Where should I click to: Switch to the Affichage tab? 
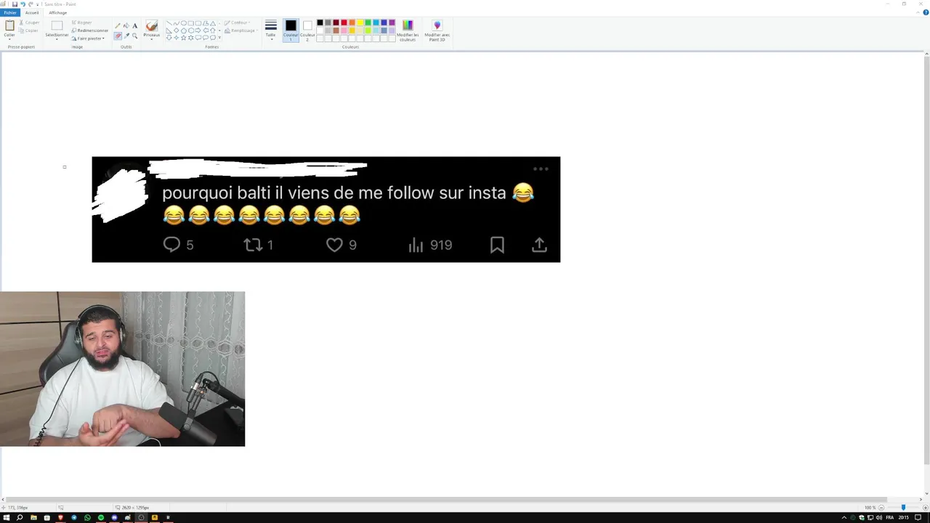click(x=58, y=12)
